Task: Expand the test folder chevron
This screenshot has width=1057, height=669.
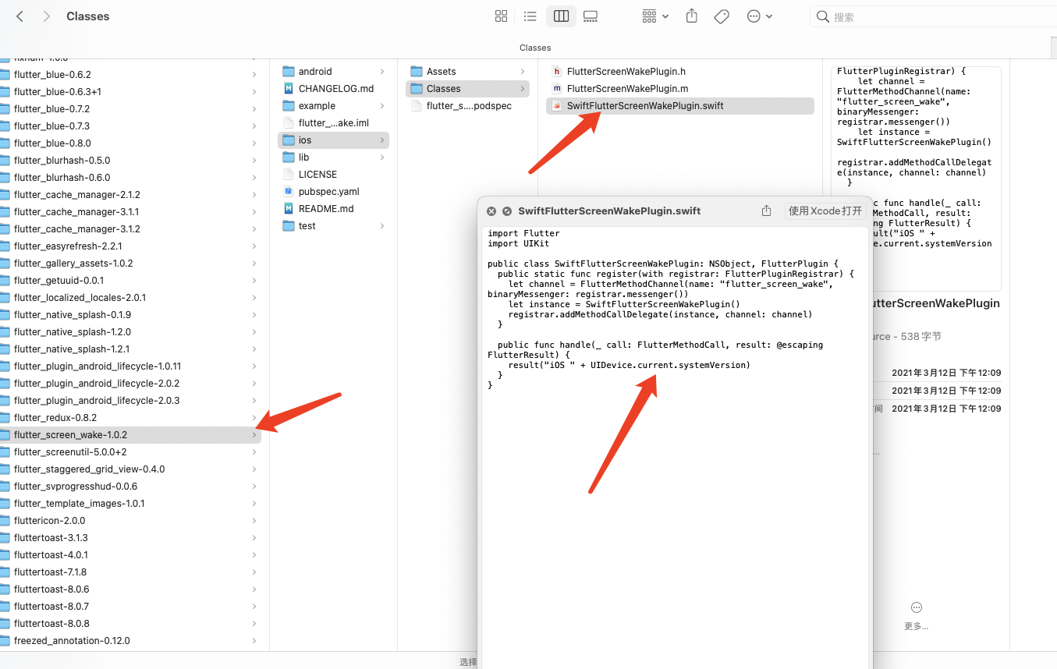Action: (382, 226)
